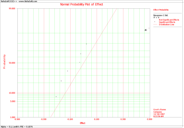Click the Significant Effects legend marker
This screenshot has height=128, width=184.
(154, 22)
